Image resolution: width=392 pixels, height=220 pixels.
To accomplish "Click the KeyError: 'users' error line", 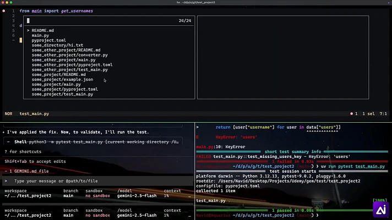I will click(x=236, y=137).
